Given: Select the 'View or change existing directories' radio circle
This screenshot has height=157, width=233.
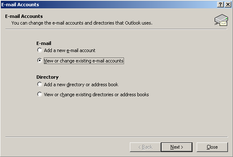Looking at the screenshot, I should [40, 94].
